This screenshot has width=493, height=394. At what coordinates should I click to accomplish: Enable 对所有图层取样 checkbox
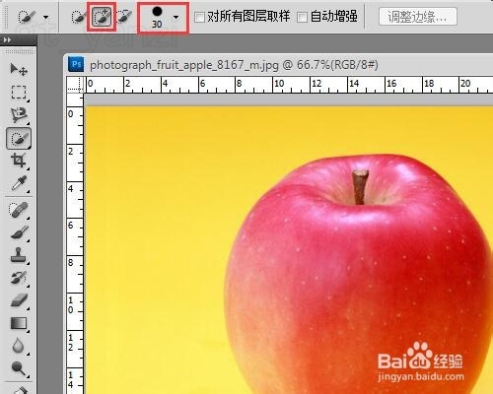[x=199, y=17]
